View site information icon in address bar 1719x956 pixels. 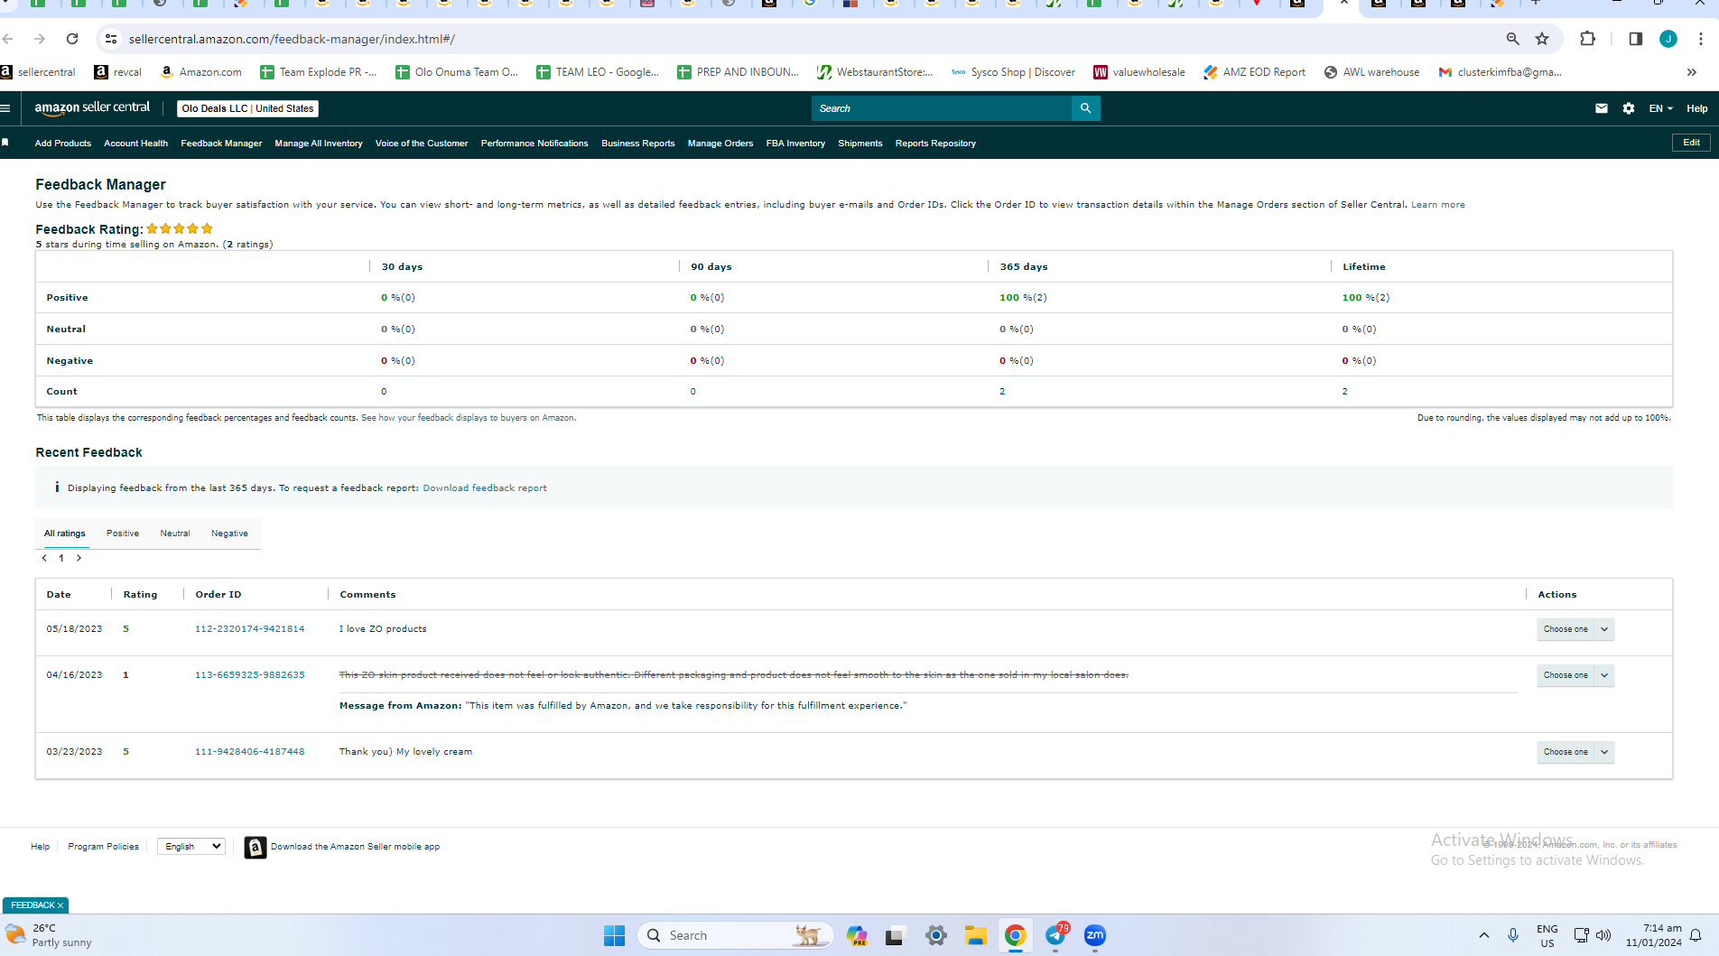(111, 39)
